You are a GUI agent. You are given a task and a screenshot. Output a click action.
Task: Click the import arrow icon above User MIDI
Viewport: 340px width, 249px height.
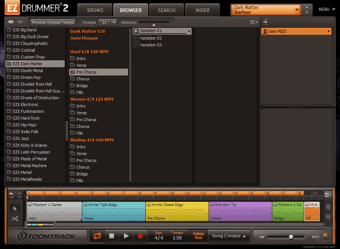pos(265,22)
